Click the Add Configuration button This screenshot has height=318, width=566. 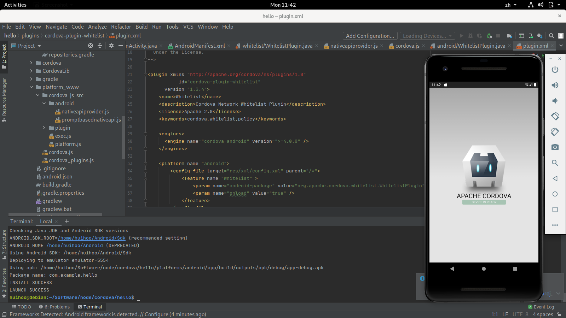coord(370,36)
